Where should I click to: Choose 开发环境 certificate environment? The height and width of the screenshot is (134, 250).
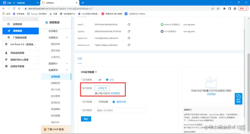(96, 102)
